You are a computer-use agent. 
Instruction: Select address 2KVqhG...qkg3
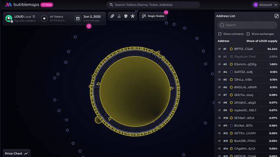point(245,102)
